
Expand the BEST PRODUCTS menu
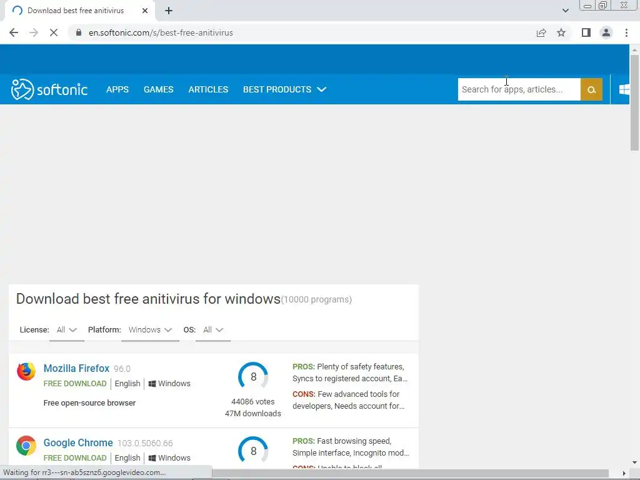click(x=284, y=89)
